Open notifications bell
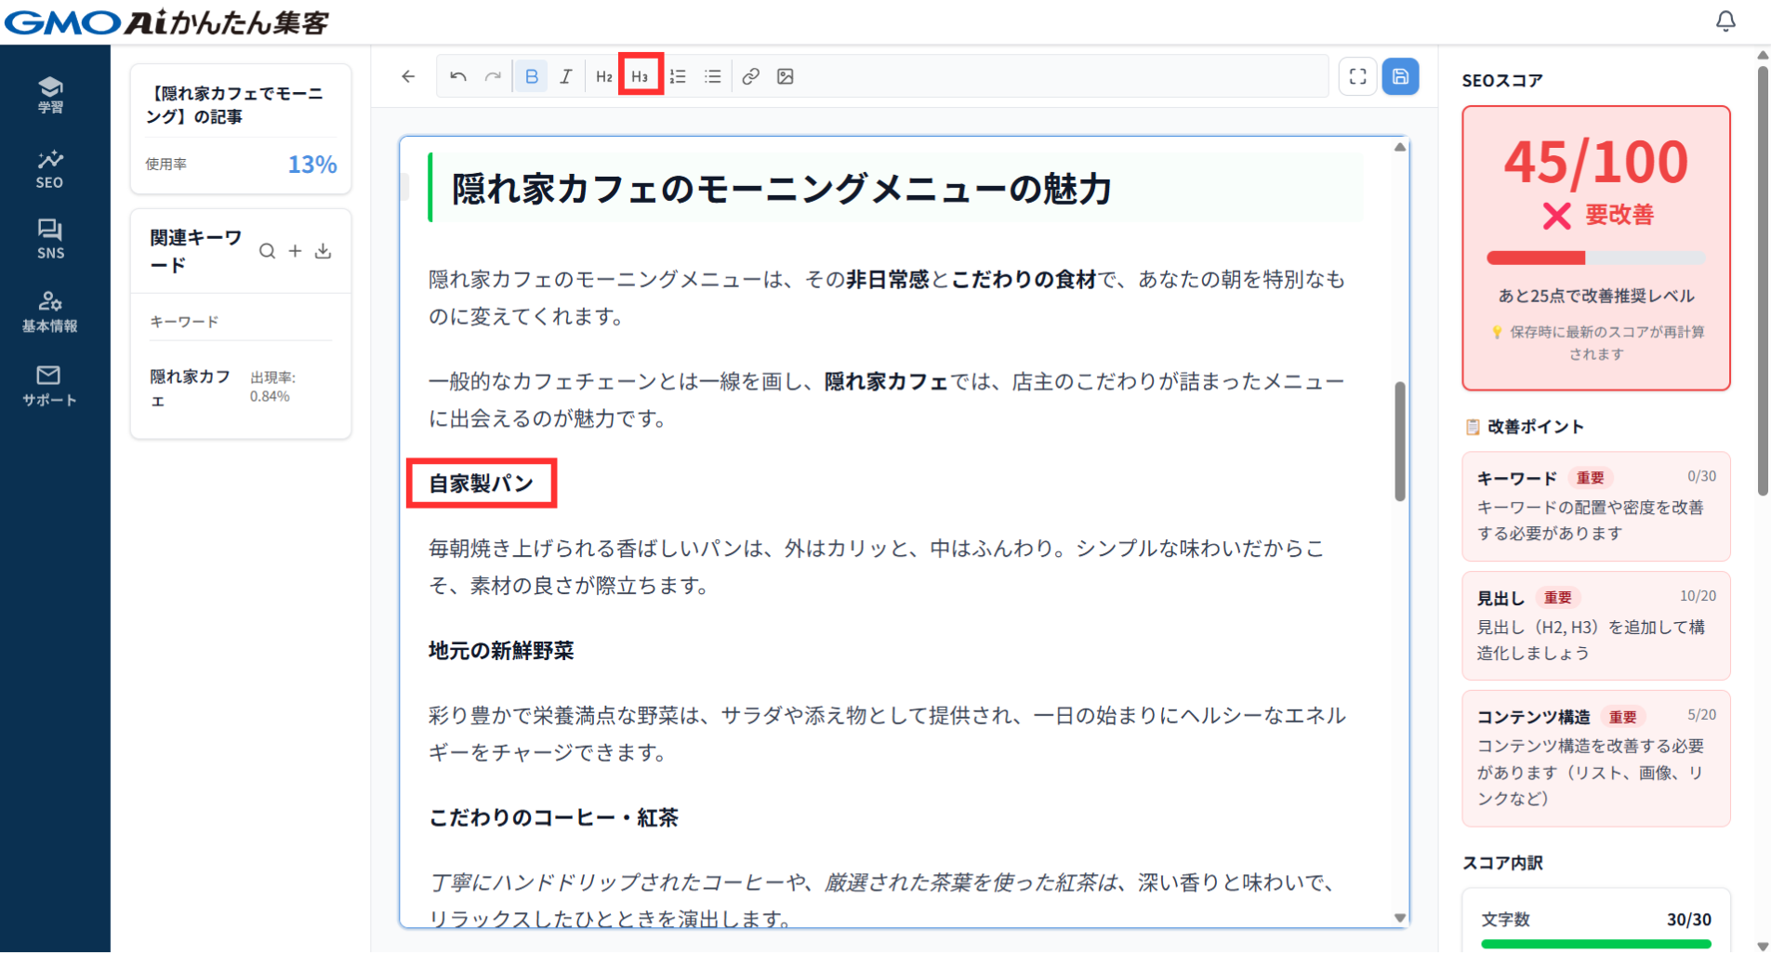Screen dimensions: 1771x954 pyautogui.click(x=1725, y=20)
